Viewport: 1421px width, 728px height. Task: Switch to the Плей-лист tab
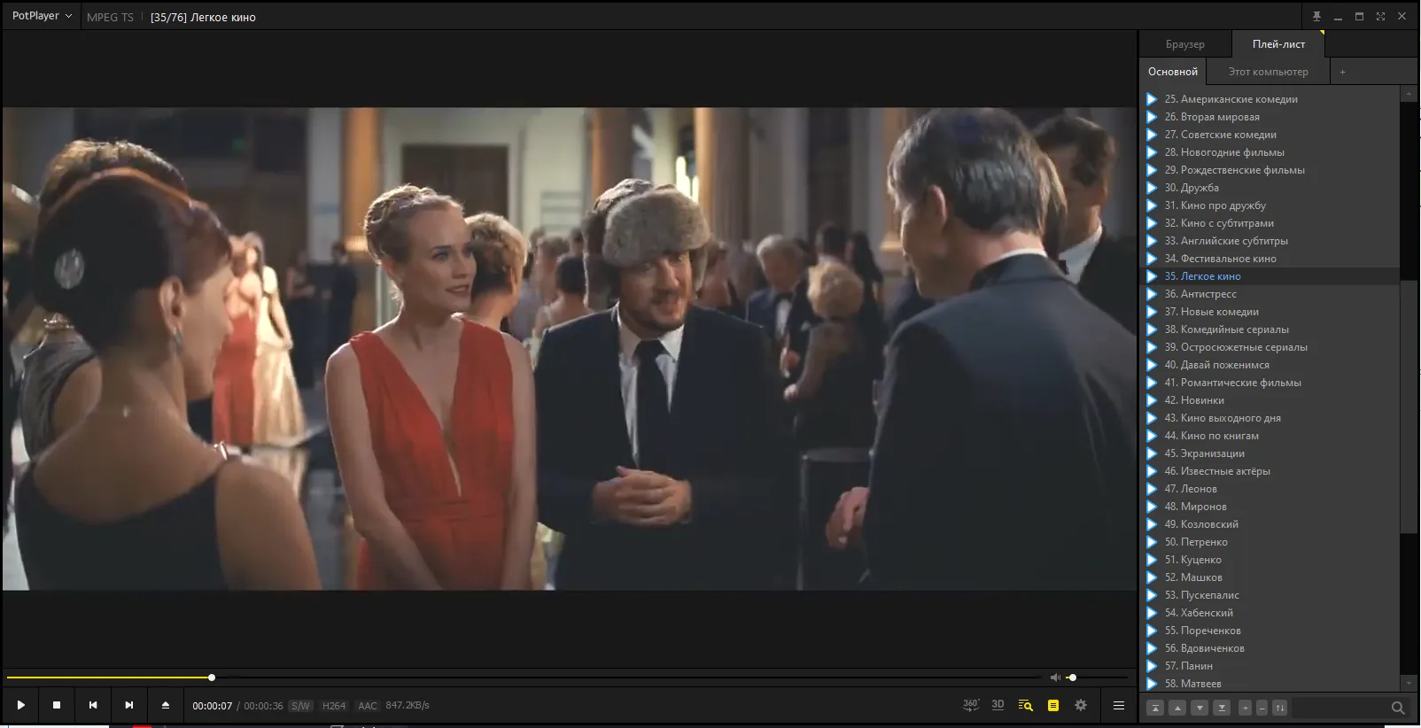[1278, 44]
